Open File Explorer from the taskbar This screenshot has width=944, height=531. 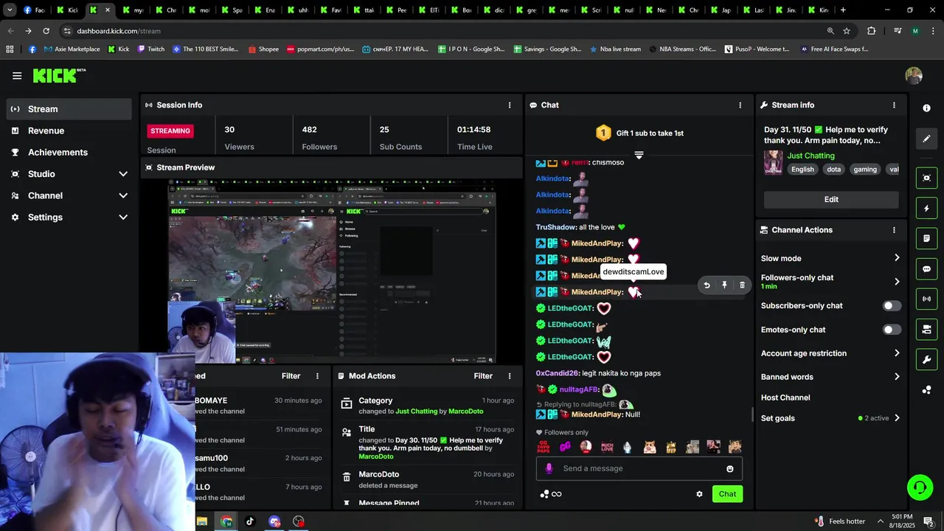pyautogui.click(x=202, y=521)
